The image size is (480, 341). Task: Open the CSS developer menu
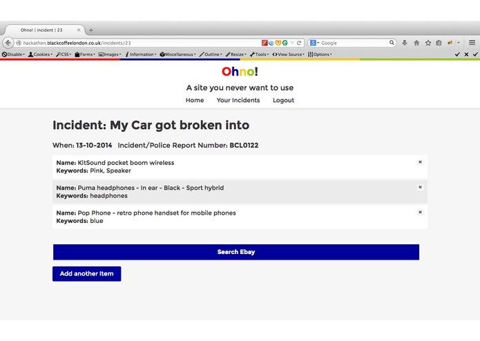(x=64, y=55)
